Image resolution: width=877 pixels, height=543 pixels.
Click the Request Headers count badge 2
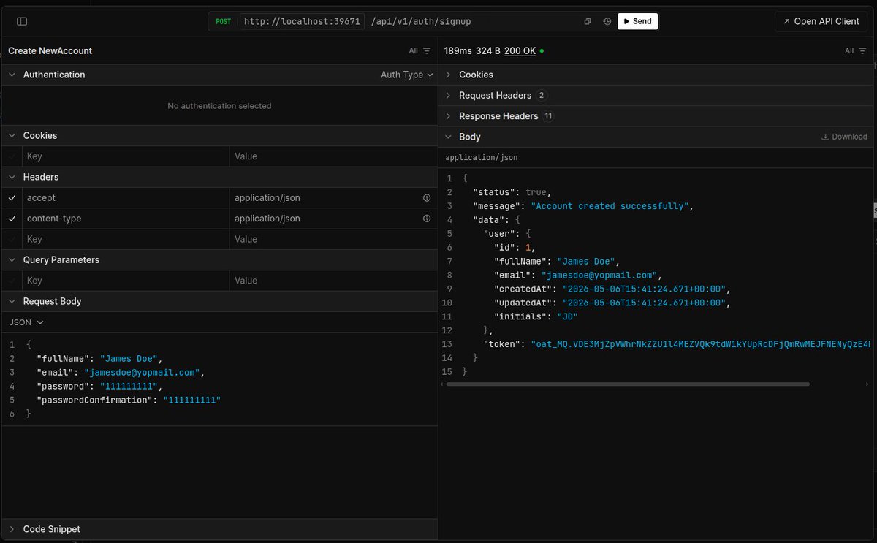click(541, 96)
